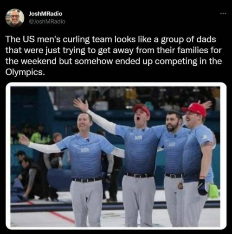Click the JoshMRadio profile avatar
Image resolution: width=232 pixels, height=234 pixels.
pyautogui.click(x=15, y=18)
